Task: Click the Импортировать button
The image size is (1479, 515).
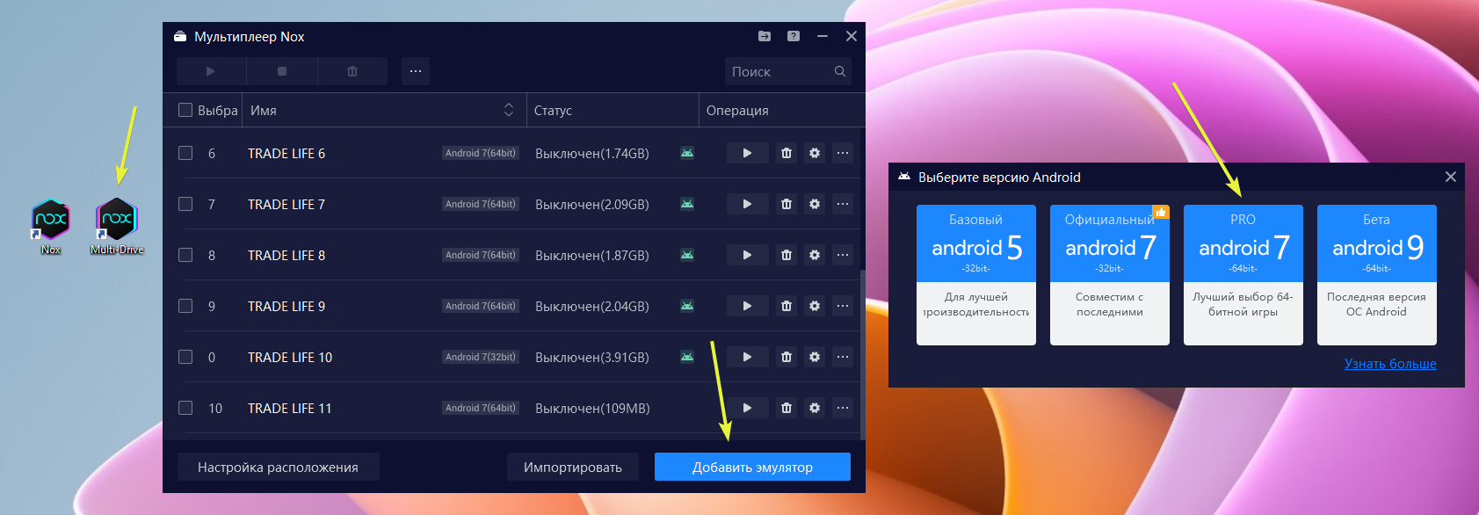Action: (573, 467)
